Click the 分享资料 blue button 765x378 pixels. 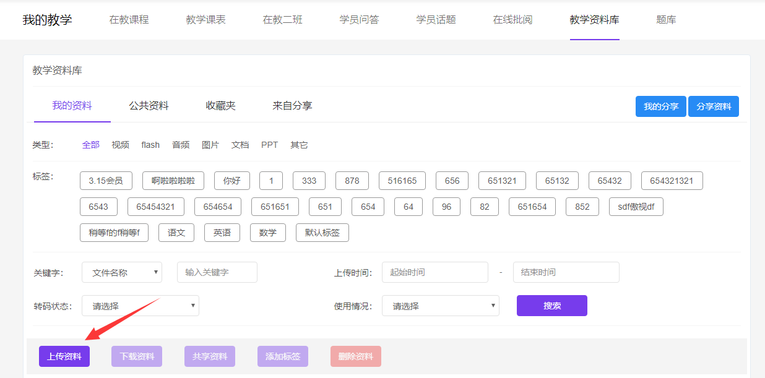(714, 106)
